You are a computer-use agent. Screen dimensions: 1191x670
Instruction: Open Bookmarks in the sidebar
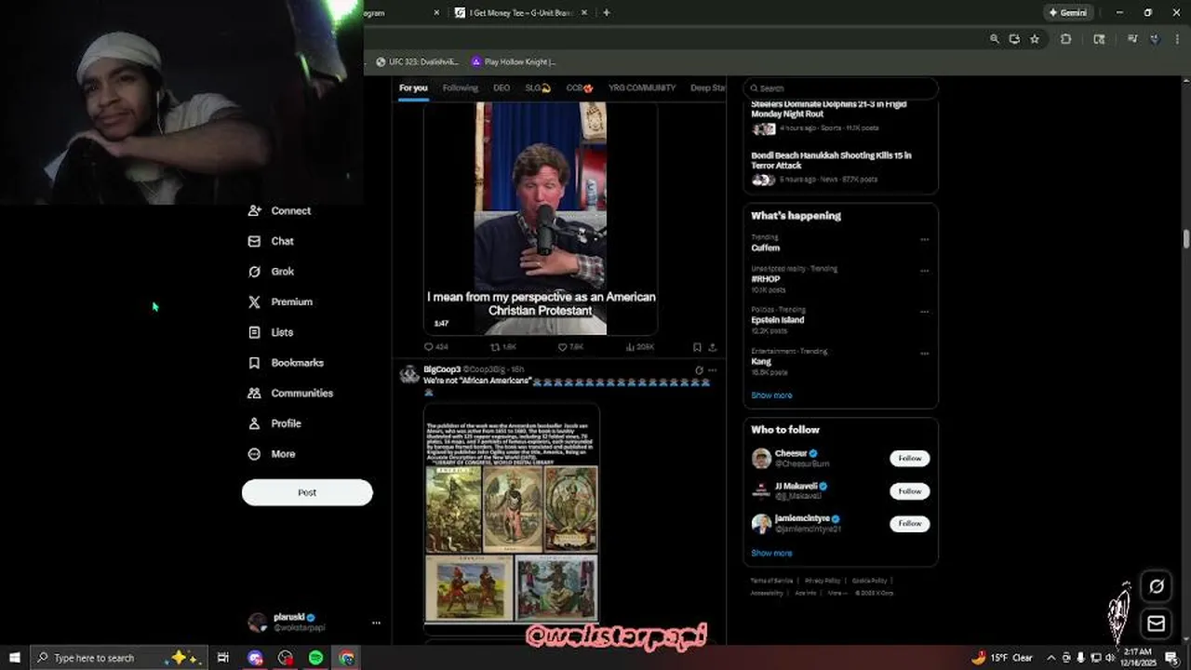tap(286, 363)
